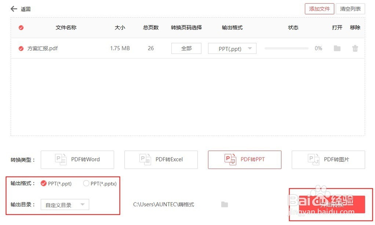The width and height of the screenshot is (375, 225).
Task: Click the 文件名称 column header
Action: pyautogui.click(x=66, y=27)
